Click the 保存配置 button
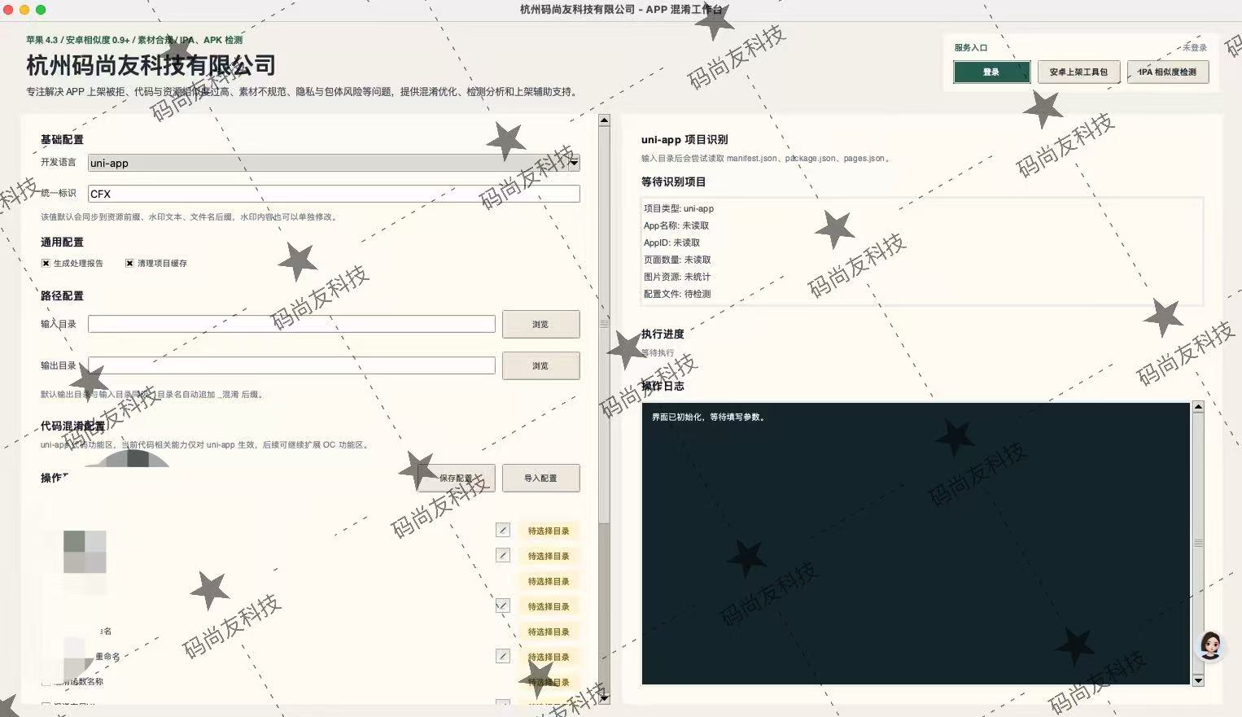 pyautogui.click(x=456, y=478)
